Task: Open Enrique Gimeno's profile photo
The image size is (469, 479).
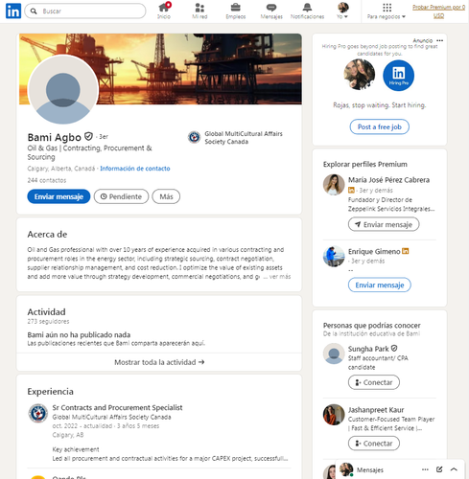Action: [x=334, y=257]
